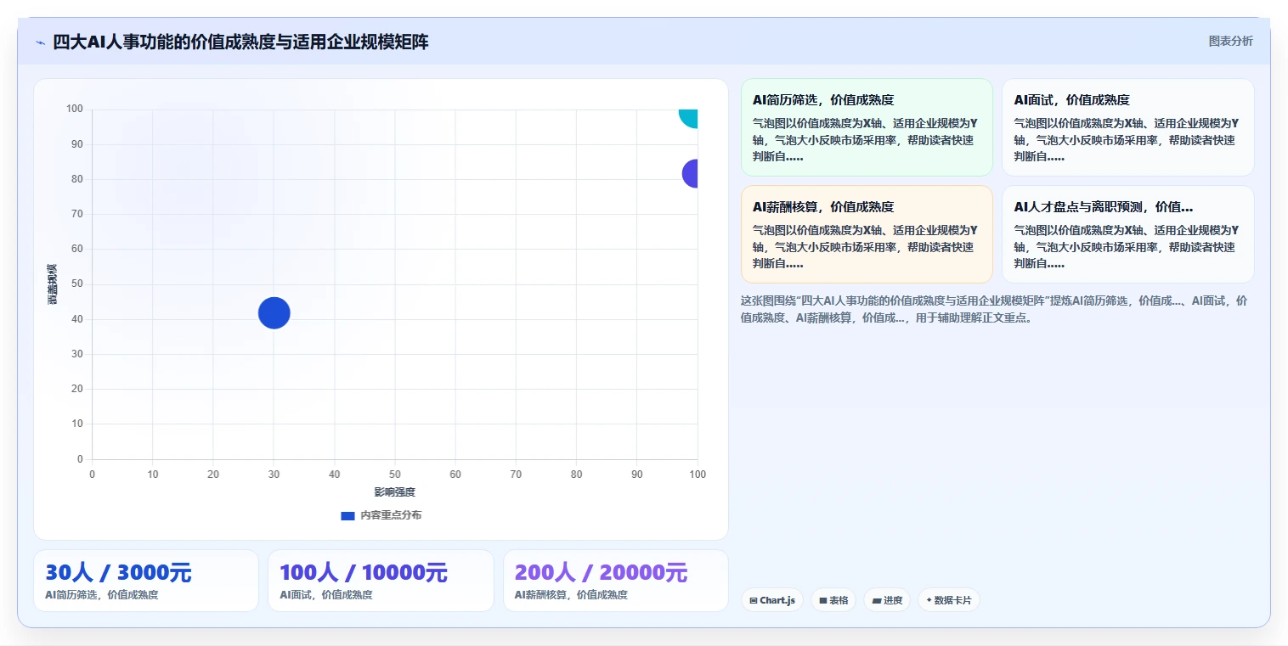Screen dimensions: 1288x646
Task: Toggle the 内容重点分布 legend item
Action: click(381, 515)
